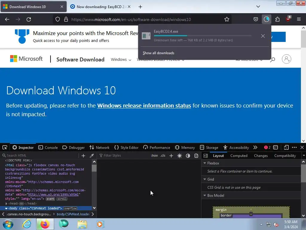
Task: Select the Inspector devtools tab
Action: pyautogui.click(x=23, y=147)
